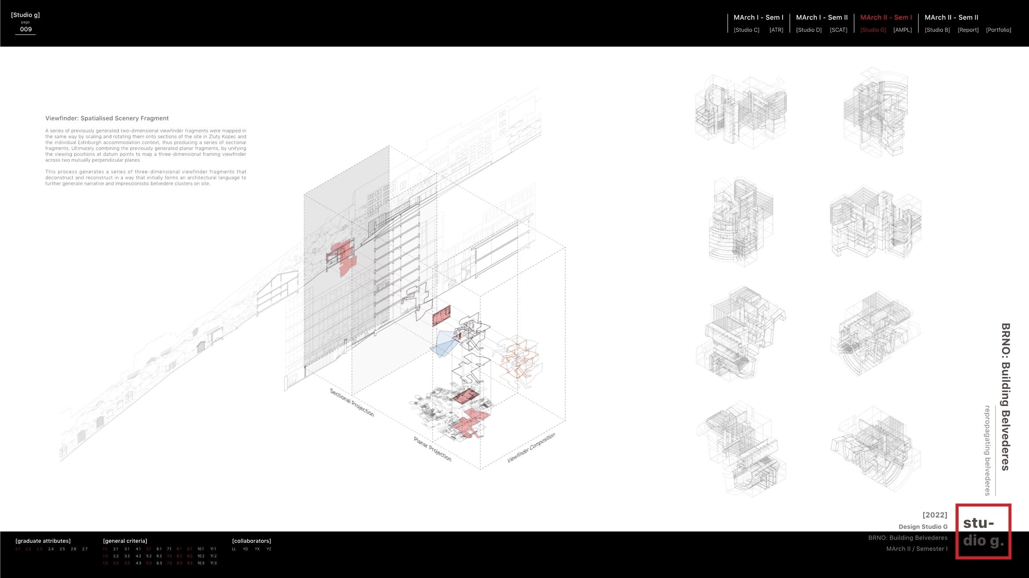The image size is (1029, 578).
Task: Open the MArch I - Sem II tab
Action: pos(821,18)
